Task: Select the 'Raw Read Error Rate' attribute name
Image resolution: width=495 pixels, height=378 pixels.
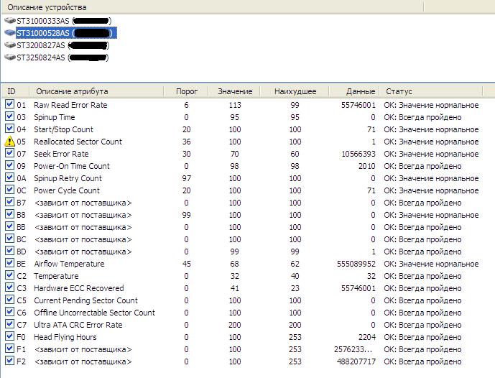Action: 70,105
